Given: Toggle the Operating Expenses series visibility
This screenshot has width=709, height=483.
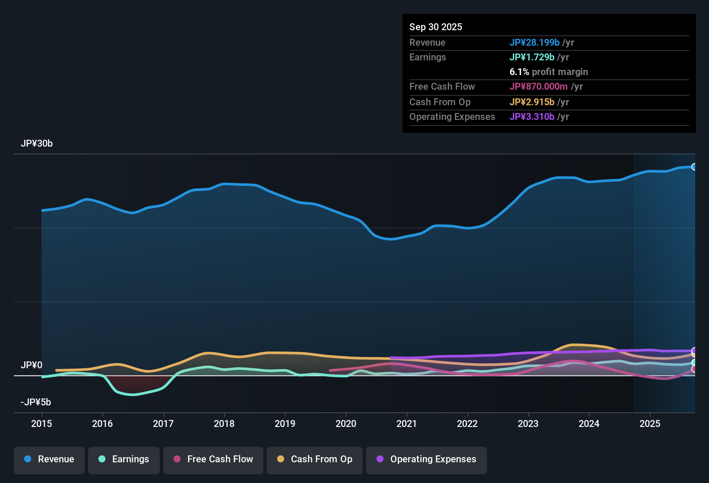Looking at the screenshot, I should coord(426,459).
